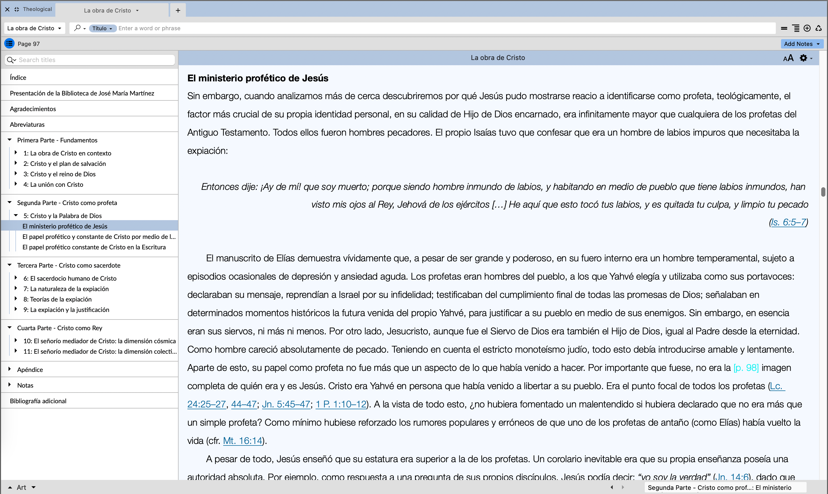
Task: Collapse chapter 5: Cristo y la Palabra de Dios
Action: pyautogui.click(x=16, y=215)
